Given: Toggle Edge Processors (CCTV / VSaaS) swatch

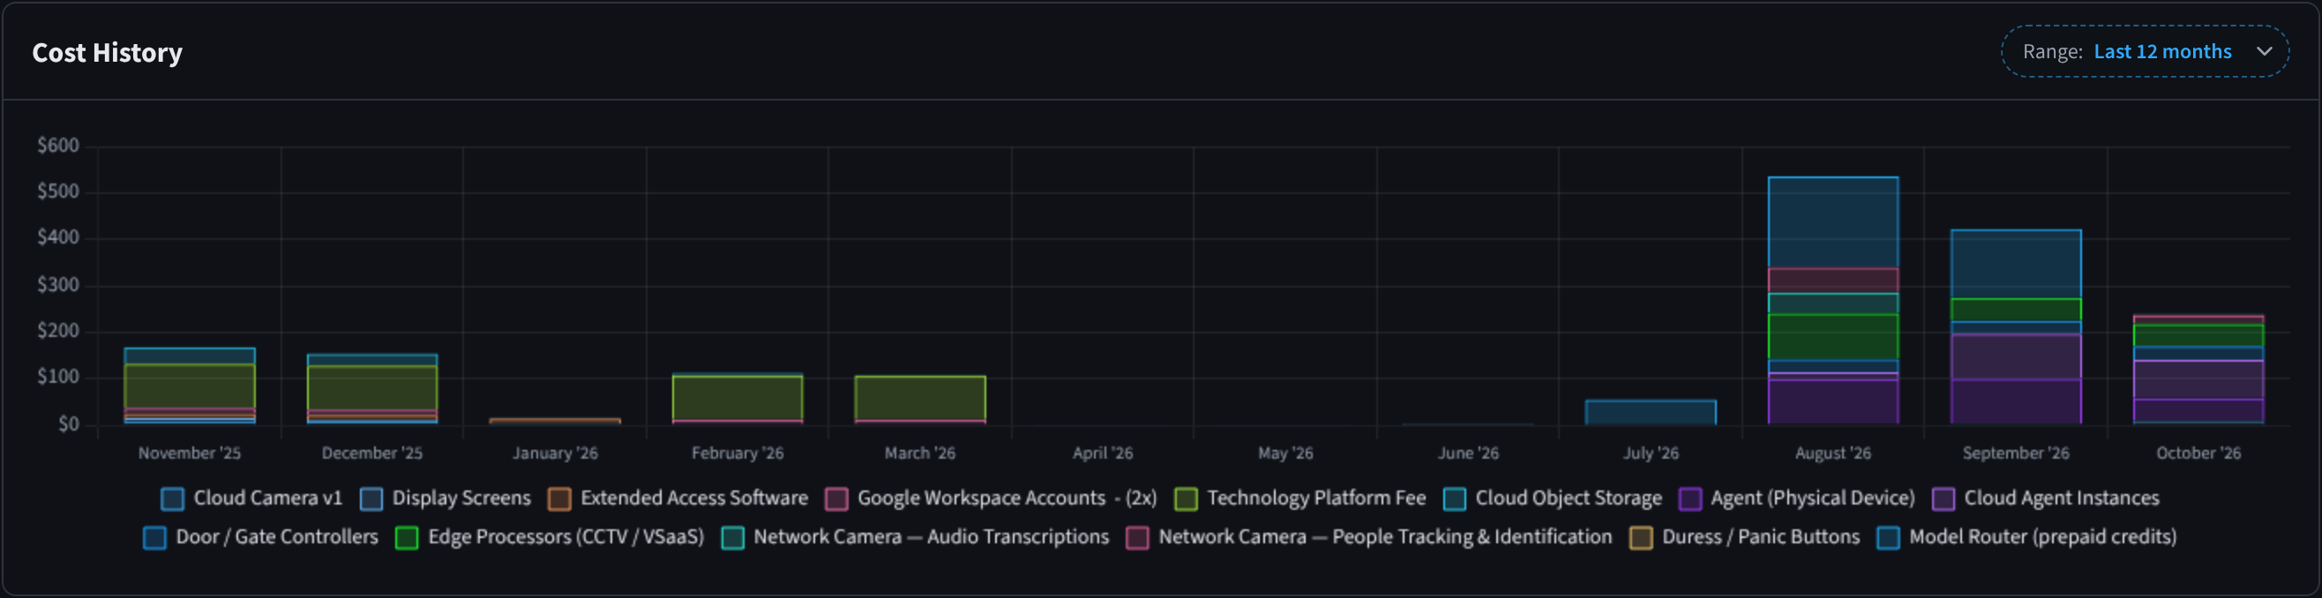Looking at the screenshot, I should tap(407, 538).
